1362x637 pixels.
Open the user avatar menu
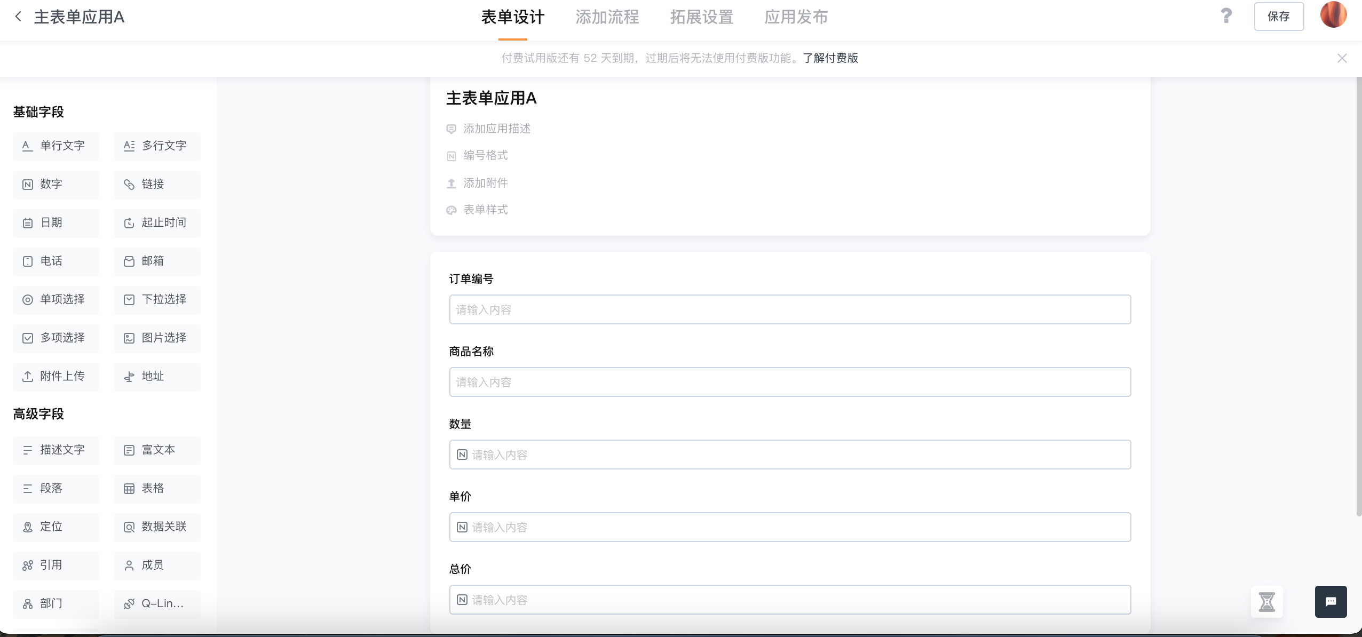pyautogui.click(x=1333, y=15)
